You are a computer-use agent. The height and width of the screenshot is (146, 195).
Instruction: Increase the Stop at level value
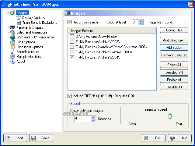tap(141, 21)
